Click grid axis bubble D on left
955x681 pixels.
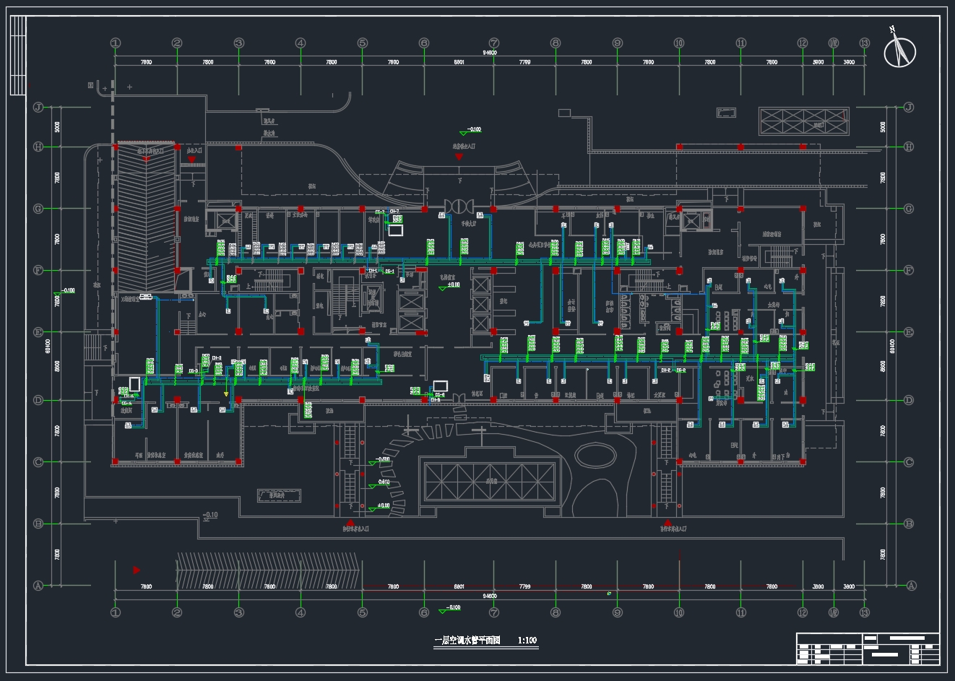click(x=38, y=400)
